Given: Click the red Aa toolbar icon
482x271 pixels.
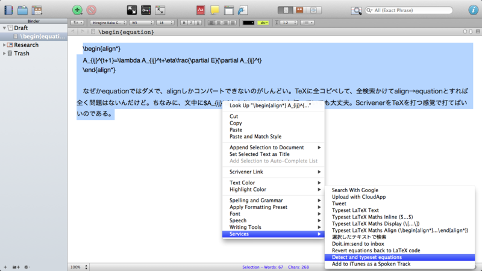Looking at the screenshot, I should pyautogui.click(x=201, y=10).
